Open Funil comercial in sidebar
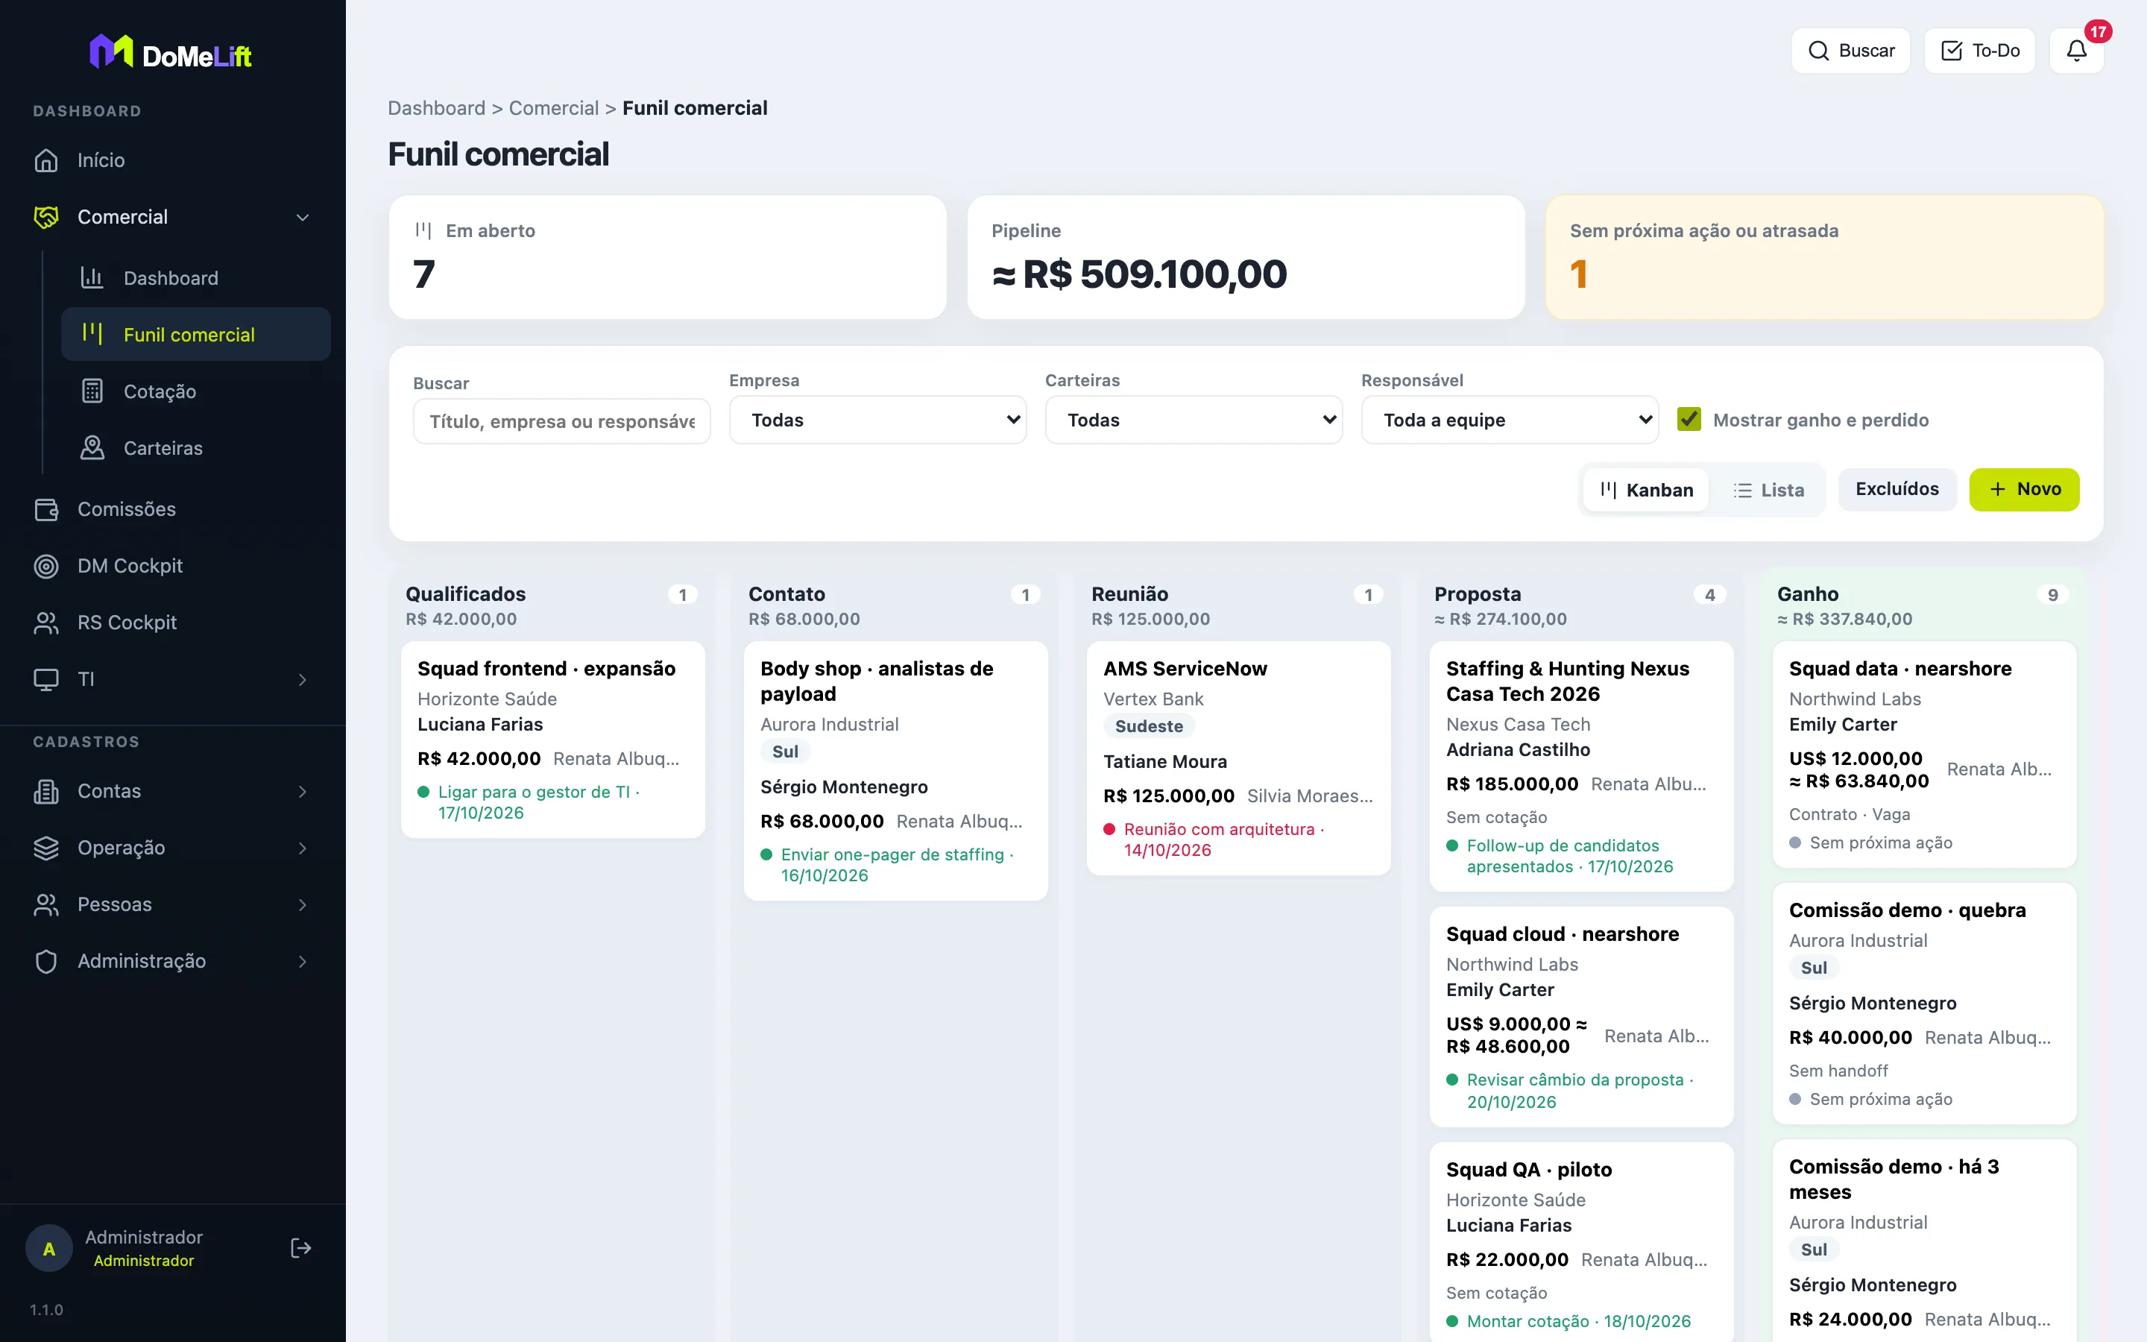Image resolution: width=2147 pixels, height=1342 pixels. (x=196, y=335)
